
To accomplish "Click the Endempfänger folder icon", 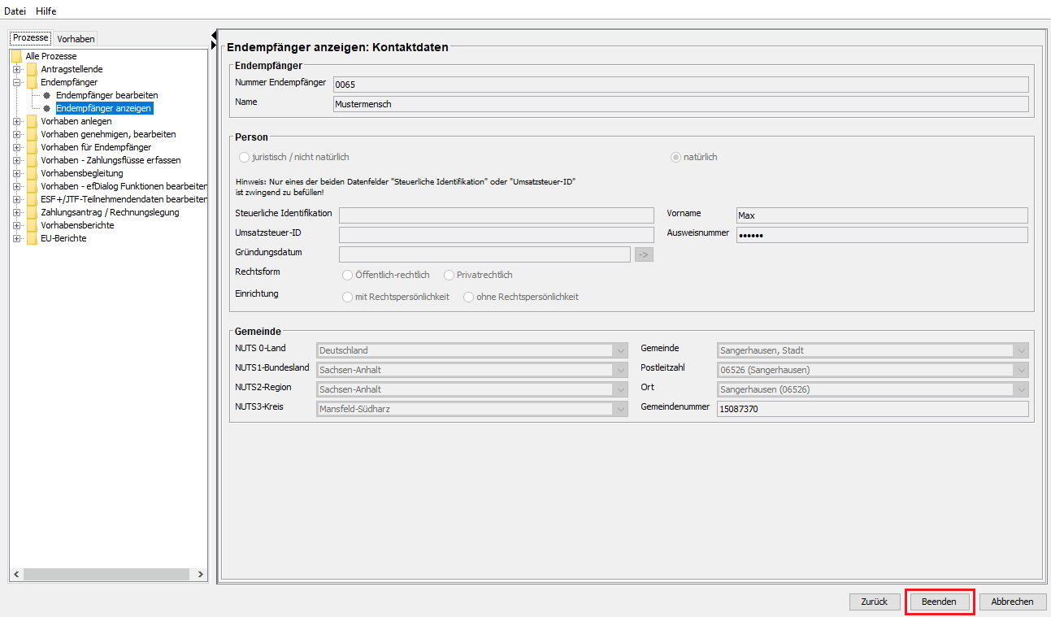I will (32, 82).
